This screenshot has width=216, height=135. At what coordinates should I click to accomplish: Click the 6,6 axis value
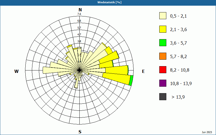click(x=79, y=21)
